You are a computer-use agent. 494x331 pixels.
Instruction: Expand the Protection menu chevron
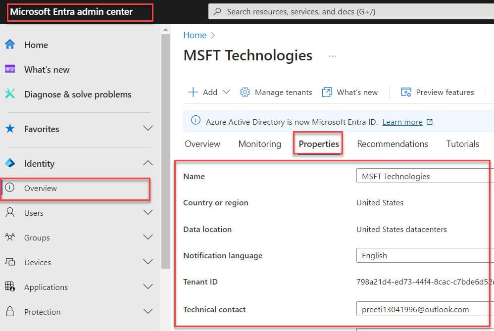coord(148,311)
